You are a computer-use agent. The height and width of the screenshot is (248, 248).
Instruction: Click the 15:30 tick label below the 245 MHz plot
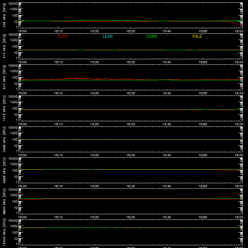point(131,31)
